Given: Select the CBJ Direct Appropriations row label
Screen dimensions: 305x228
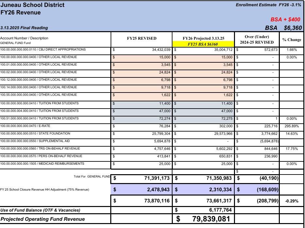Looking at the screenshot, I should pyautogui.click(x=43, y=50).
